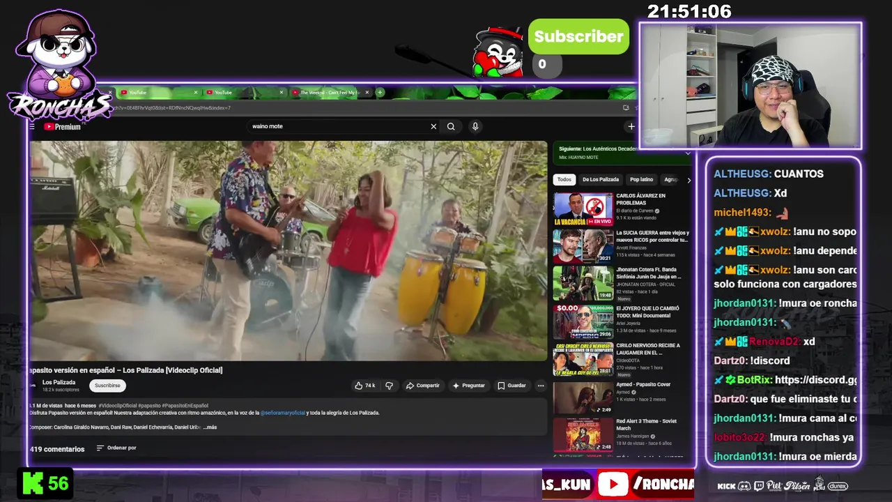Open 'EL JOYERO QUE LO CAMBIÓ TODO' video title
This screenshot has height=502, width=892.
(647, 312)
